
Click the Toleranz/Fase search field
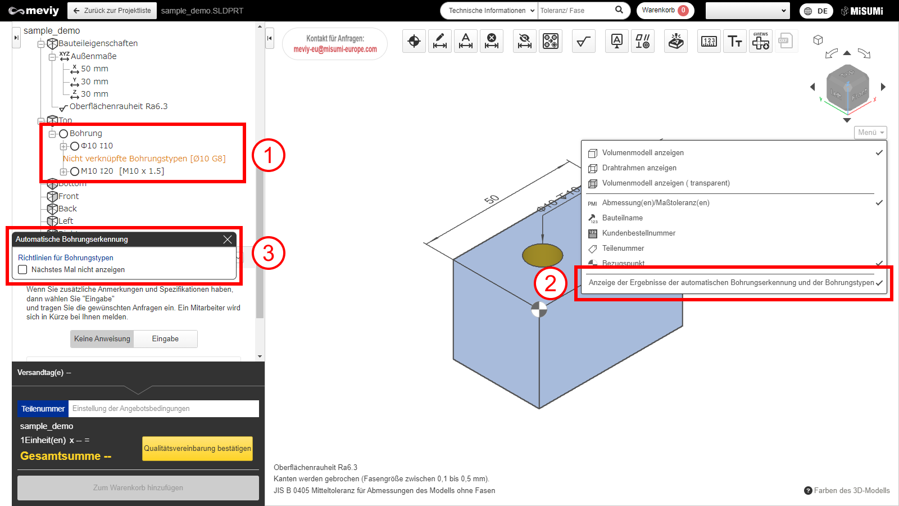pos(575,11)
